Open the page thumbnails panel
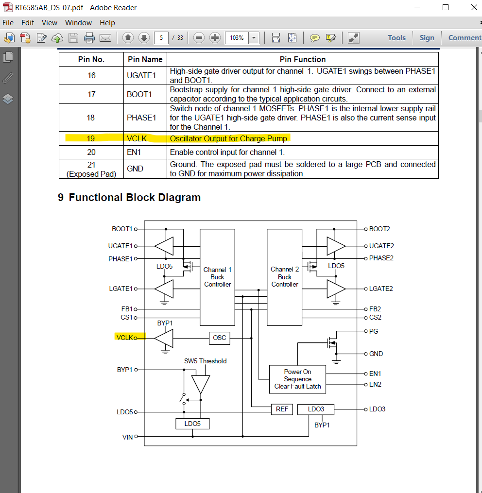Viewport: 482px width, 493px height. 8,57
